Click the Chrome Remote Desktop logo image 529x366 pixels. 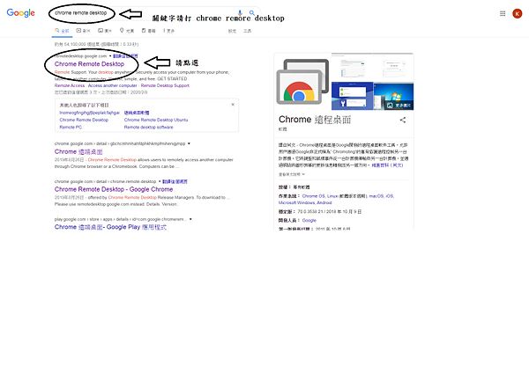pos(302,82)
